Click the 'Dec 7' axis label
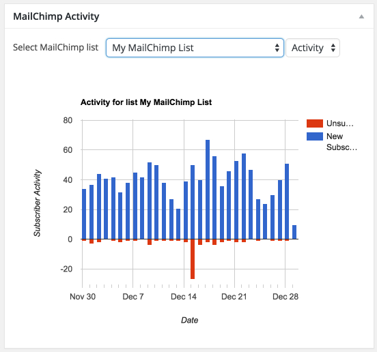 133,297
